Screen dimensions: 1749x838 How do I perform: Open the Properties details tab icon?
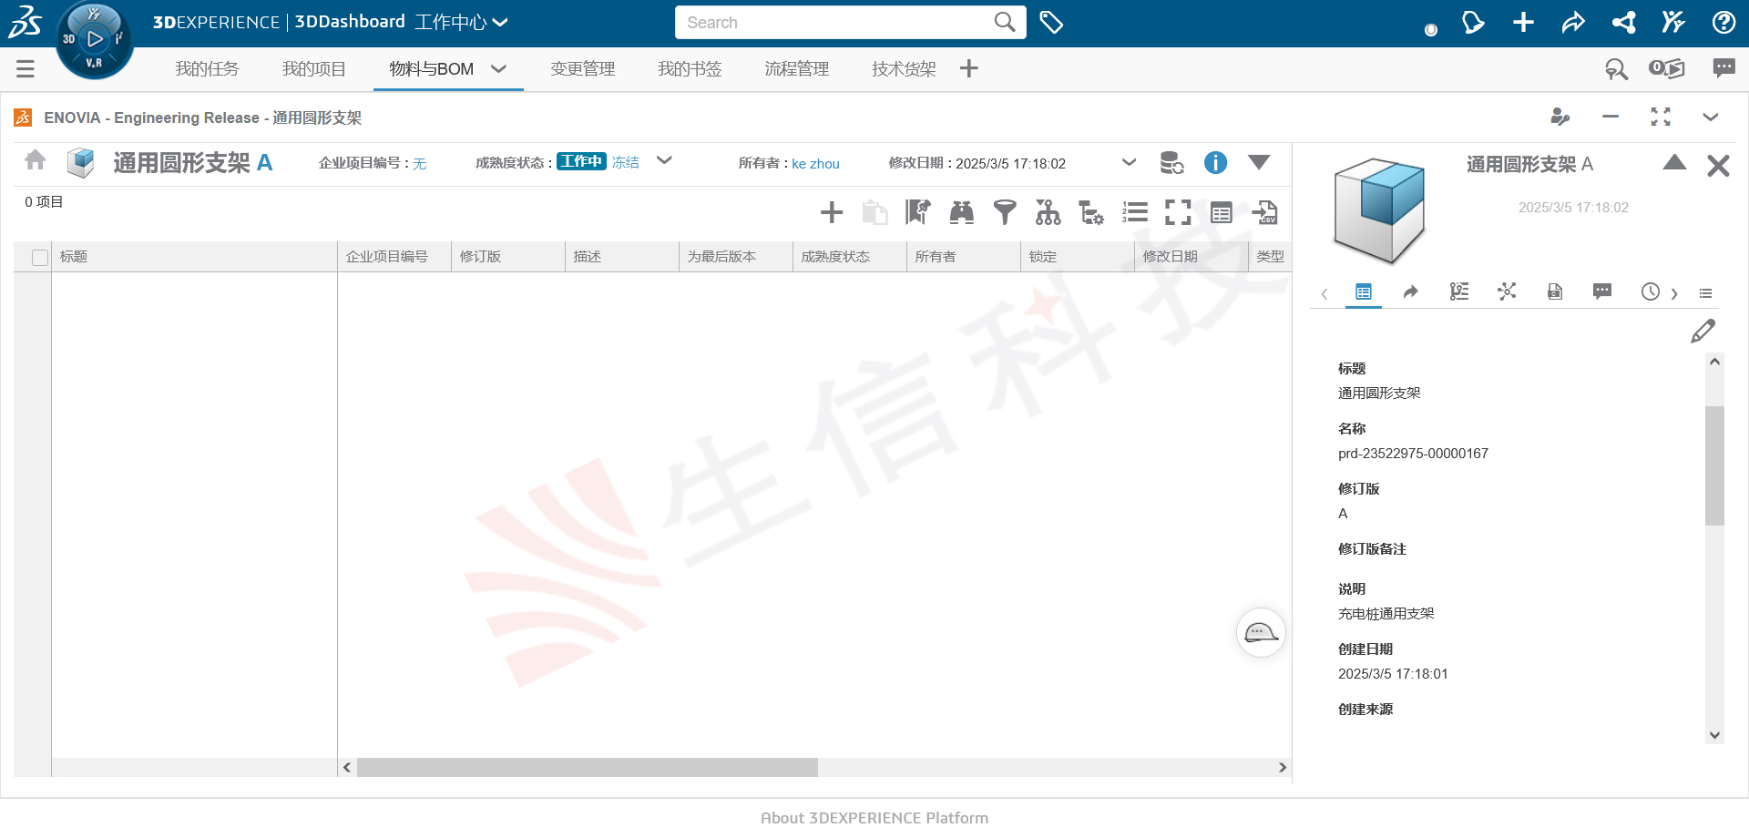[x=1364, y=291]
